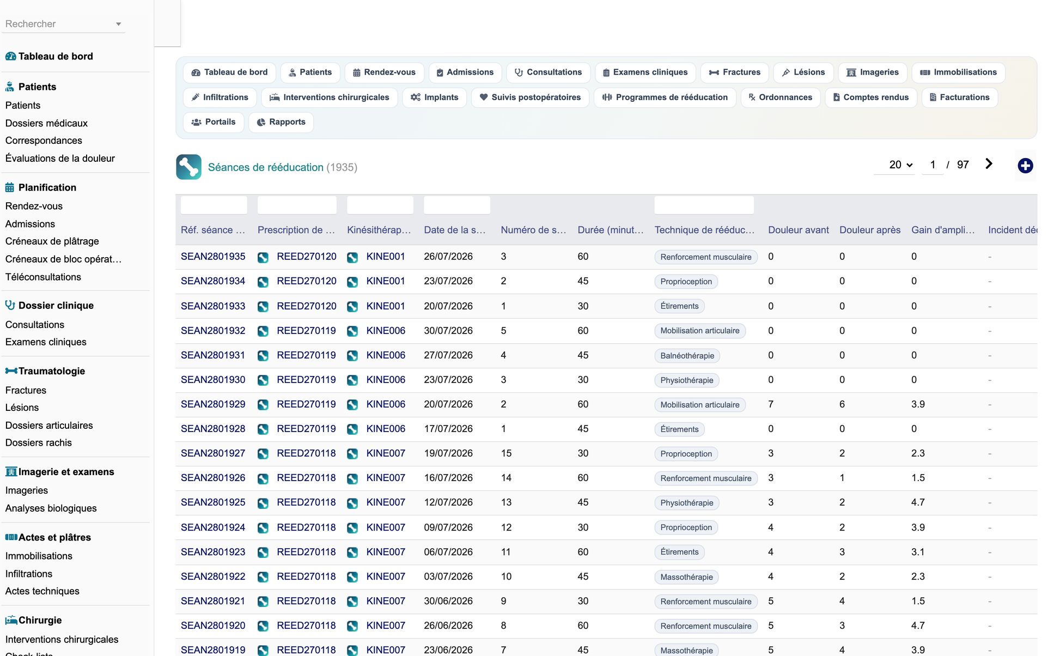Viewport: 1060px width, 656px height.
Task: Open kinésithérapeute link KINE007 for SEAN2801927
Action: pos(386,453)
